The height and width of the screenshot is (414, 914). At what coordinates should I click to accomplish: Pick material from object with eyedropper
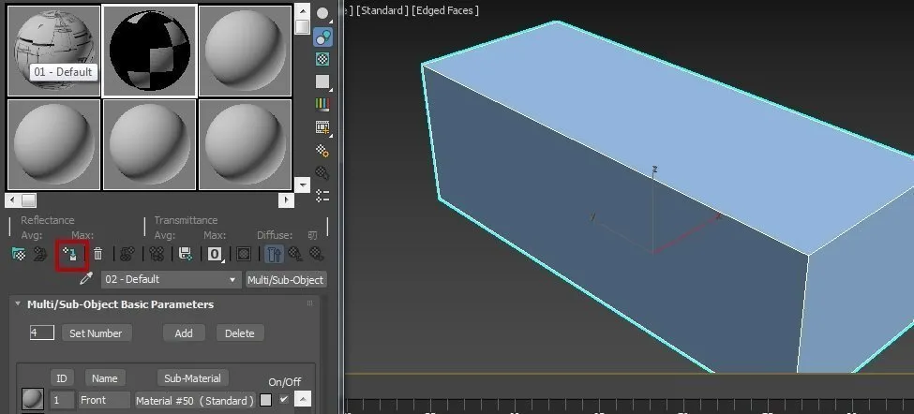[x=86, y=279]
